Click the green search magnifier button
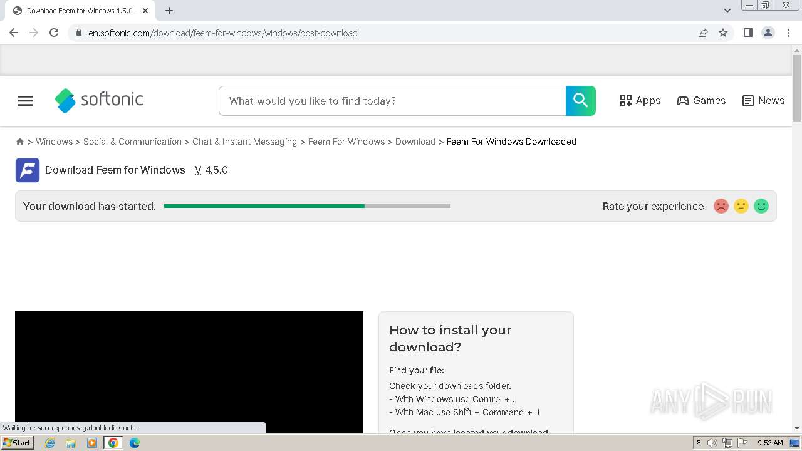Screen dimensions: 802x451 [x=581, y=101]
